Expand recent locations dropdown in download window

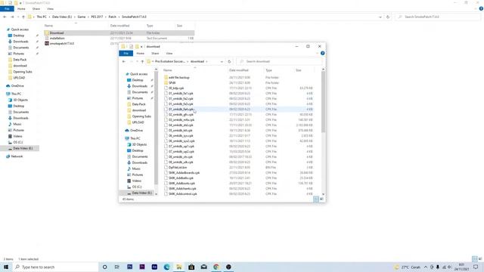tap(137, 62)
